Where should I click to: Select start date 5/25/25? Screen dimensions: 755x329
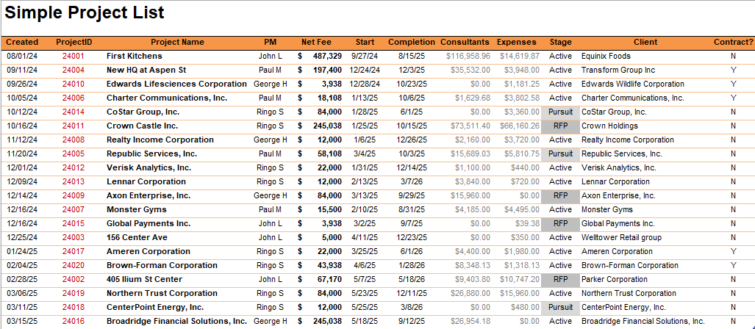[x=365, y=308]
